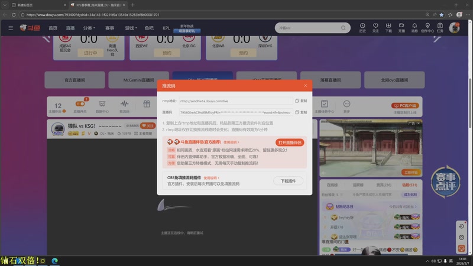This screenshot has width=473, height=266.
Task: Click the PC客户端 button
Action: (405, 106)
